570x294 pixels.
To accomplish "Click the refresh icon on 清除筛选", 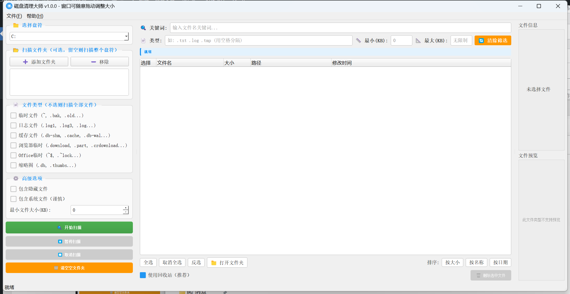I will tap(481, 41).
